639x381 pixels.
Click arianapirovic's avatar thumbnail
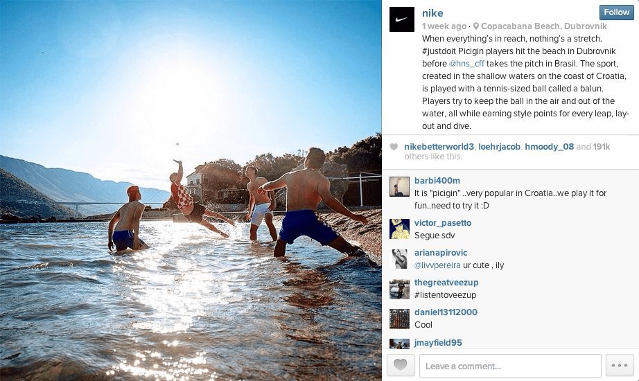[399, 259]
